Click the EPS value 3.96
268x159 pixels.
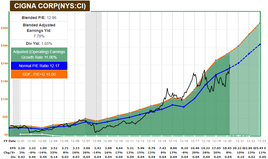click(86, 148)
